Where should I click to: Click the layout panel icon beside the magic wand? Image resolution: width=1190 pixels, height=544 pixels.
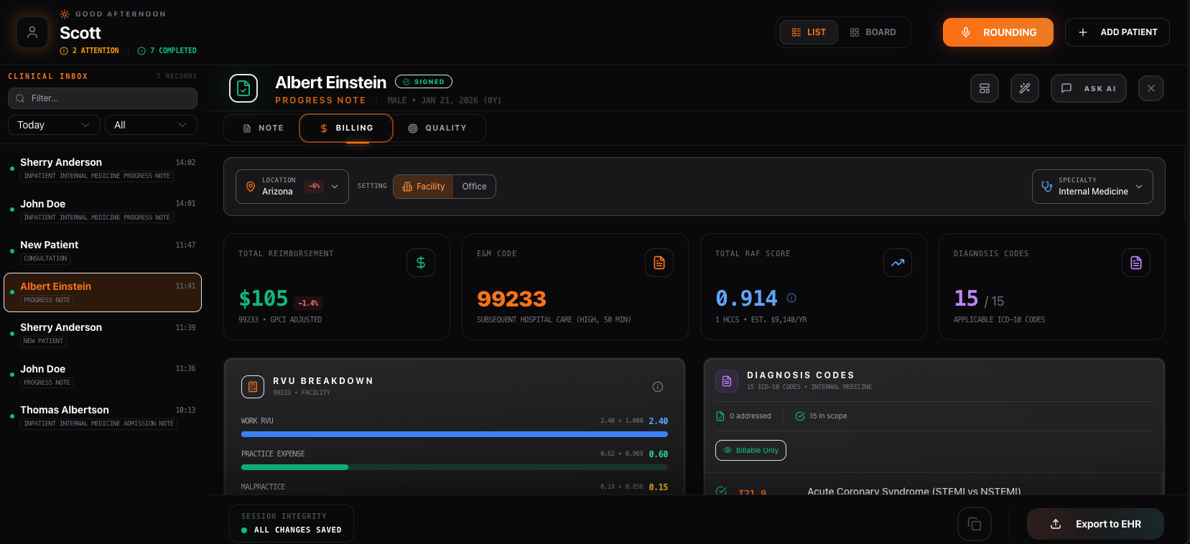tap(984, 88)
